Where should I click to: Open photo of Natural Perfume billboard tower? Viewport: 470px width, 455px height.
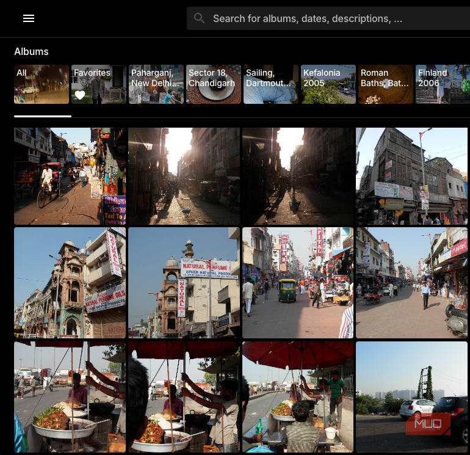184,283
